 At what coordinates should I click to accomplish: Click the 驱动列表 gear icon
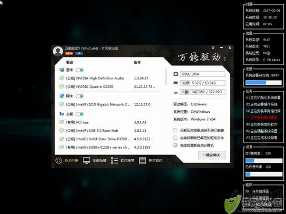coord(59,161)
